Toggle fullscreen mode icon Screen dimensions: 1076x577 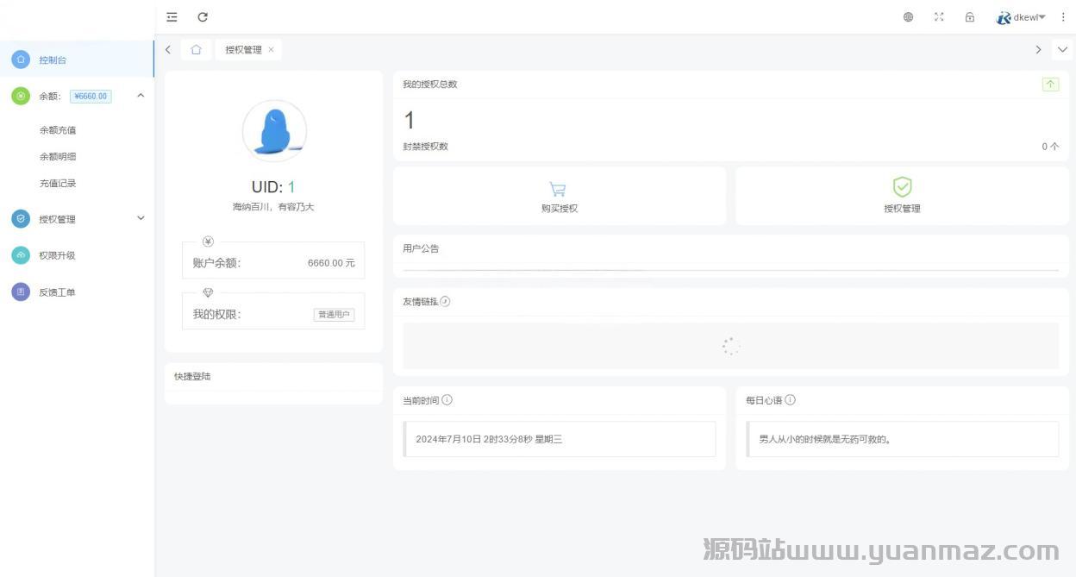click(939, 17)
